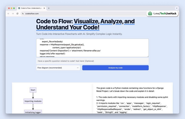The width and height of the screenshot is (185, 119).
Task: Reload the codetoflow.com page
Action: click(17, 14)
